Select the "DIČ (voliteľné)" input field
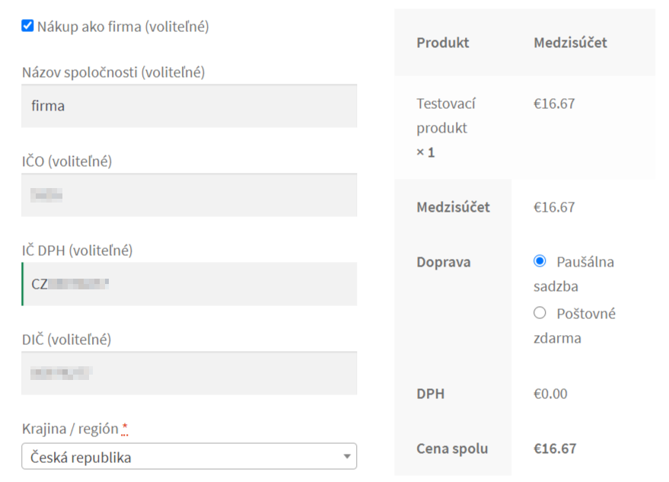669x482 pixels. [188, 372]
